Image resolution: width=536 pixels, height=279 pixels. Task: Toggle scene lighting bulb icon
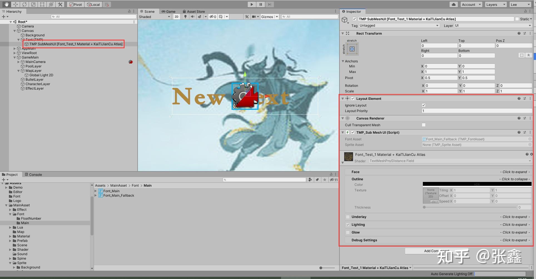pos(185,17)
